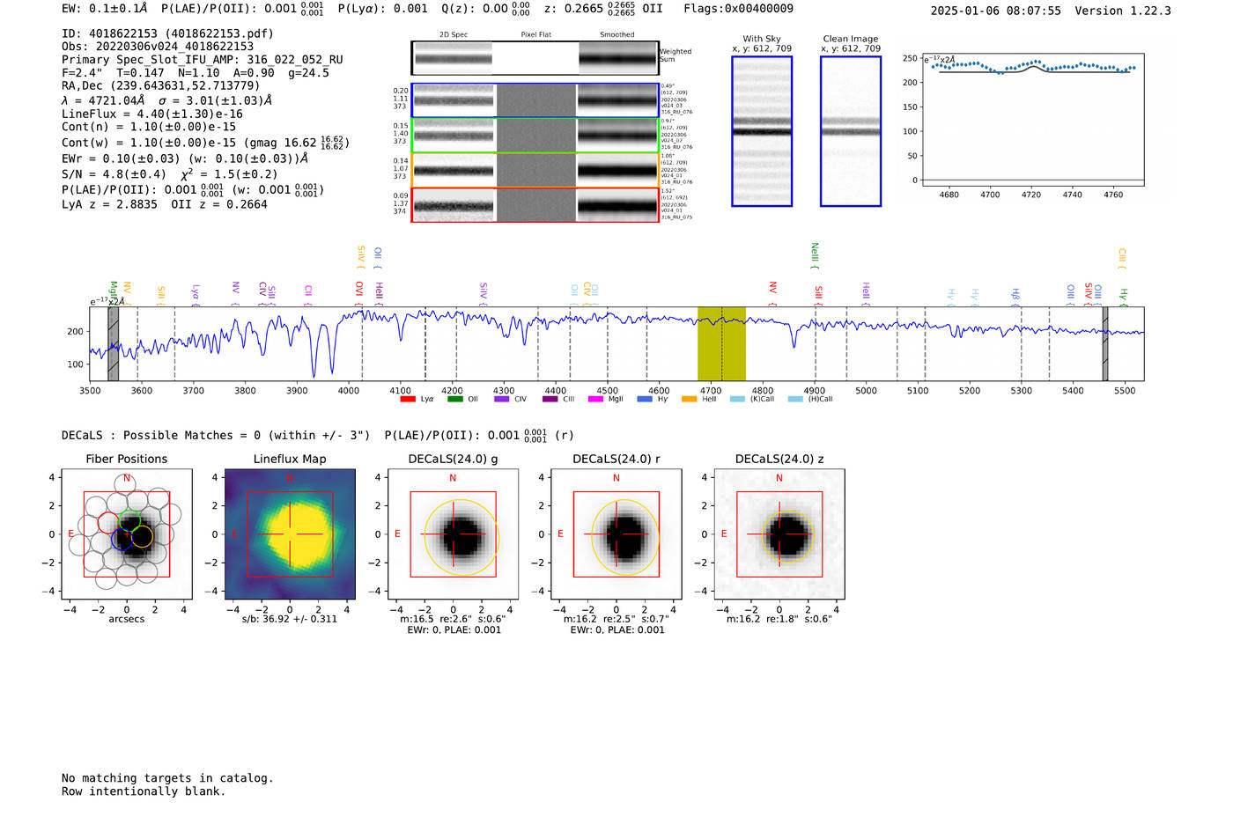Click the blue Hγ legend swatch
Image resolution: width=1233 pixels, height=839 pixels.
pos(645,399)
